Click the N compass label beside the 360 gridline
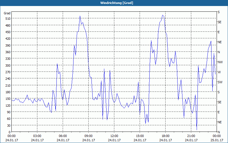 219,52
